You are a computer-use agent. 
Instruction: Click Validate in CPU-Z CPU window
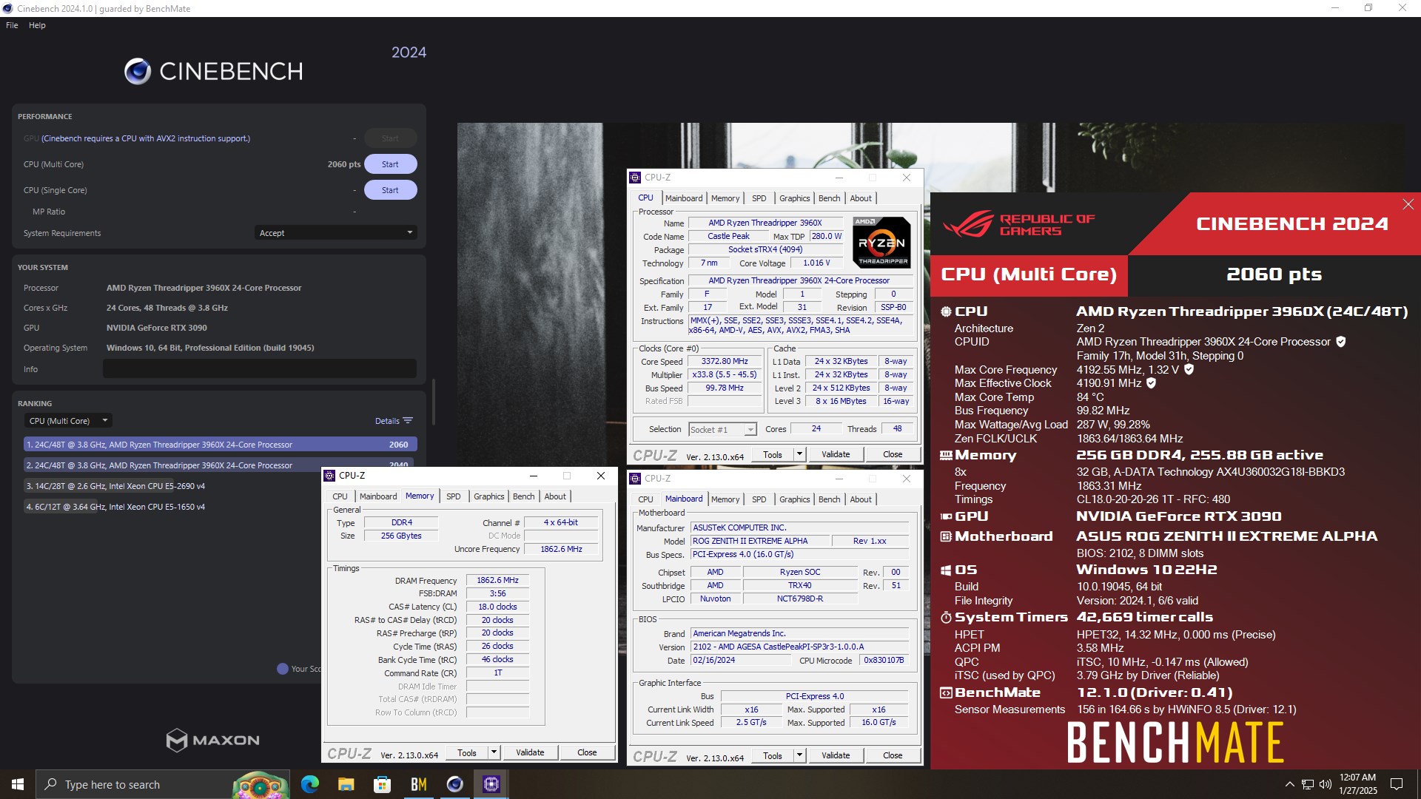click(836, 454)
